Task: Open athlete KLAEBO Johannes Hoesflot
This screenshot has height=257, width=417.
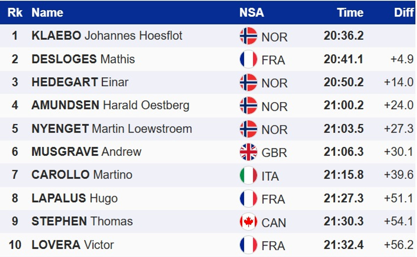Action: click(107, 36)
